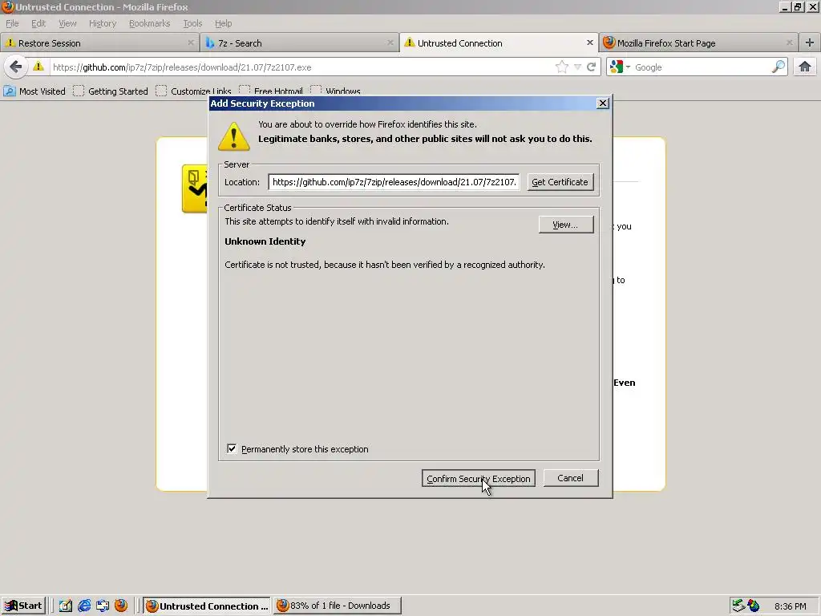Screen dimensions: 821x616
Task: Click the Get Certificate button
Action: tap(560, 182)
